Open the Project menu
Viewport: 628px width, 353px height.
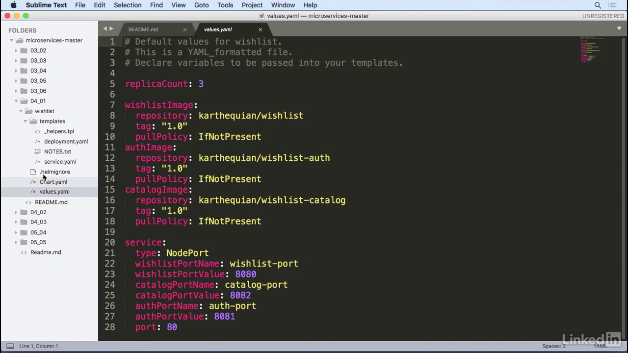(x=252, y=5)
